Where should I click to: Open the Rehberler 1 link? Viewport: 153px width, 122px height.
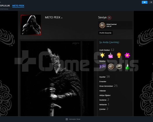(x=104, y=104)
